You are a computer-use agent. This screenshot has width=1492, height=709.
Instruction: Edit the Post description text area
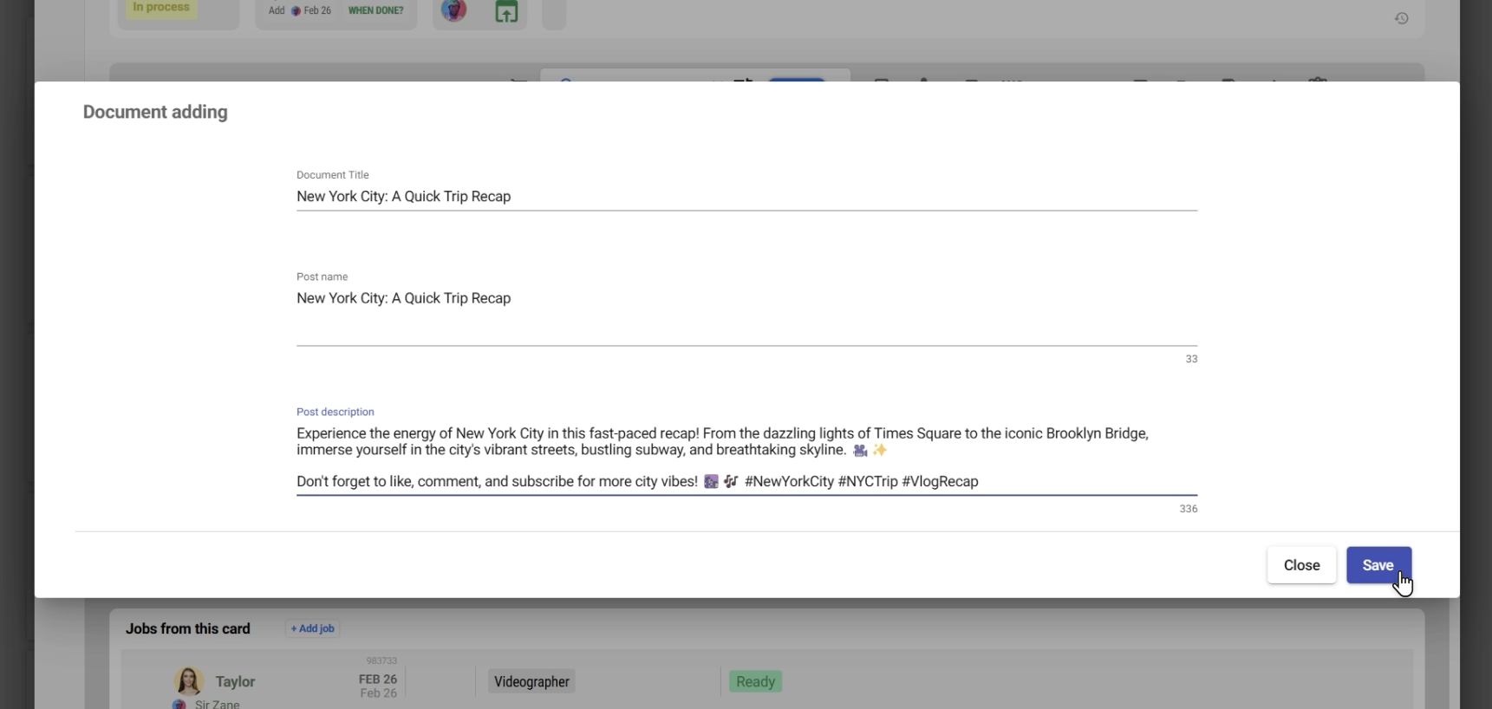[x=746, y=457]
